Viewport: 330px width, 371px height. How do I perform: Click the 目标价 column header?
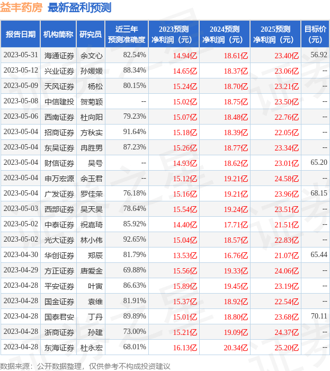tap(315, 34)
